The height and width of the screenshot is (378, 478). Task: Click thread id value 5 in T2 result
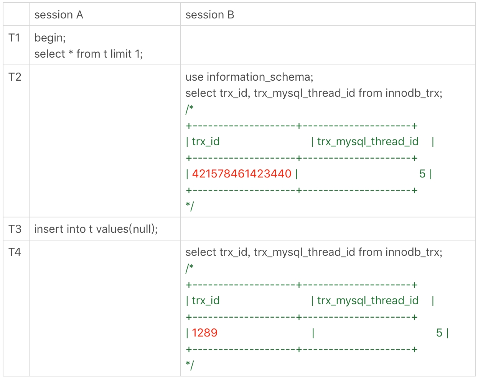(422, 174)
